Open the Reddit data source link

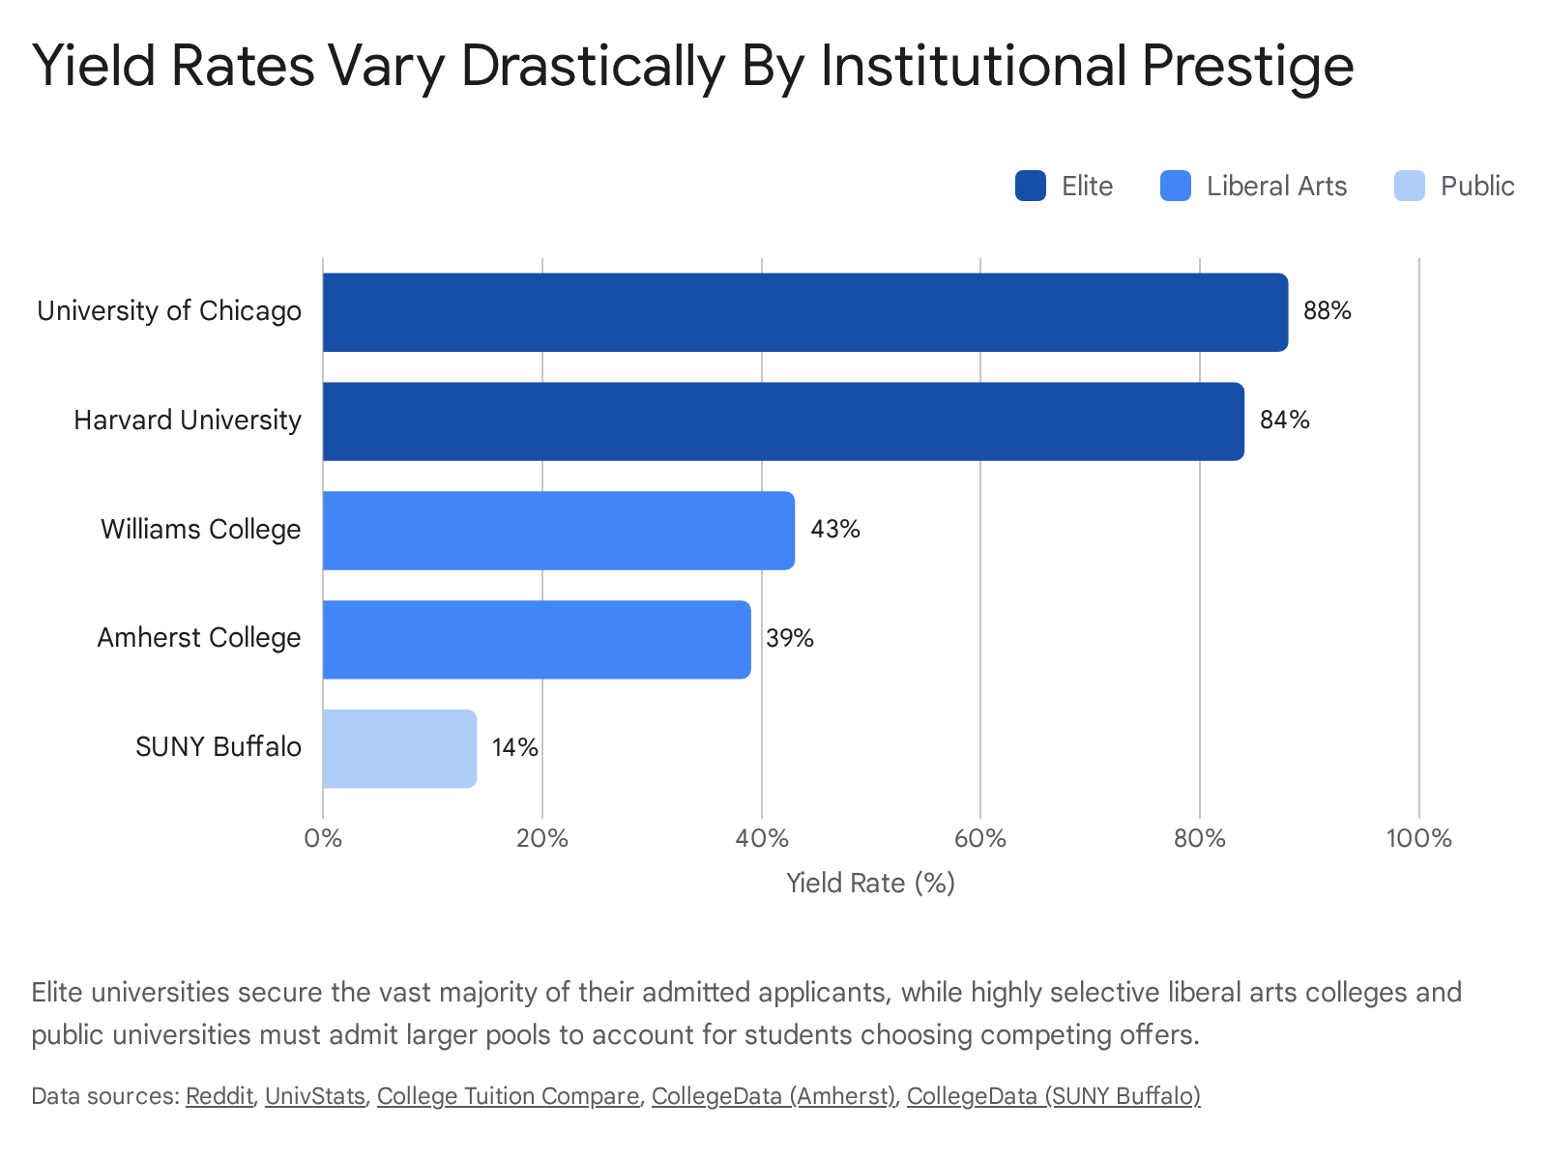click(219, 1096)
